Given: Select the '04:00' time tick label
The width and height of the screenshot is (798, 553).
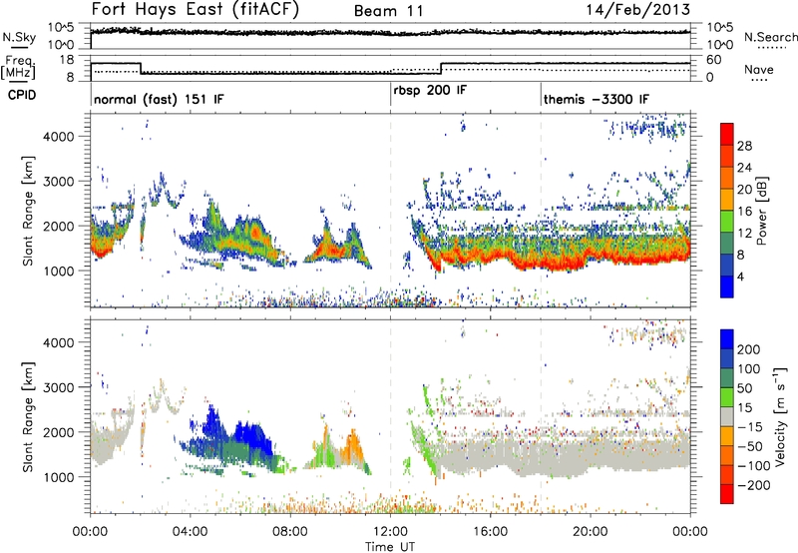Looking at the screenshot, I should click(x=190, y=532).
